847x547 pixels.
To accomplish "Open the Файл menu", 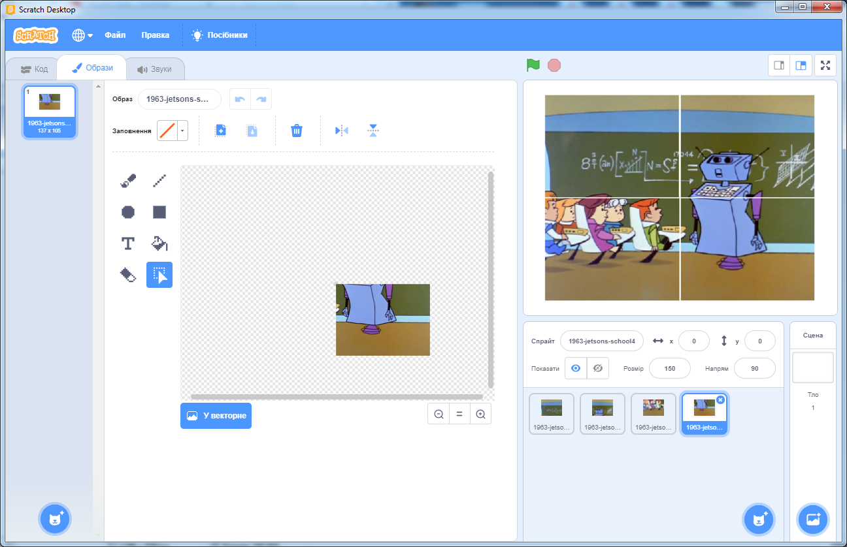I will pyautogui.click(x=115, y=35).
